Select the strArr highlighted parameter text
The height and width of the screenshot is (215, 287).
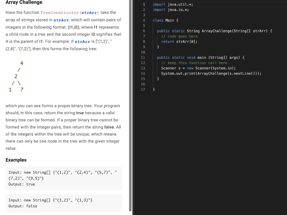[90, 12]
